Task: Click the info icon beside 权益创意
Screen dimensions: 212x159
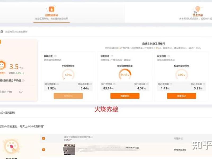Action: 169,56
